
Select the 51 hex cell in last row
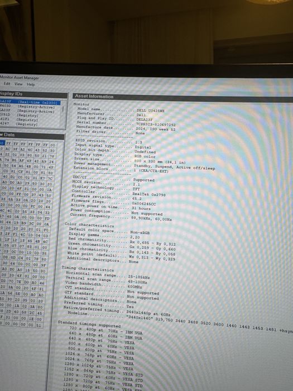[x=39, y=325]
